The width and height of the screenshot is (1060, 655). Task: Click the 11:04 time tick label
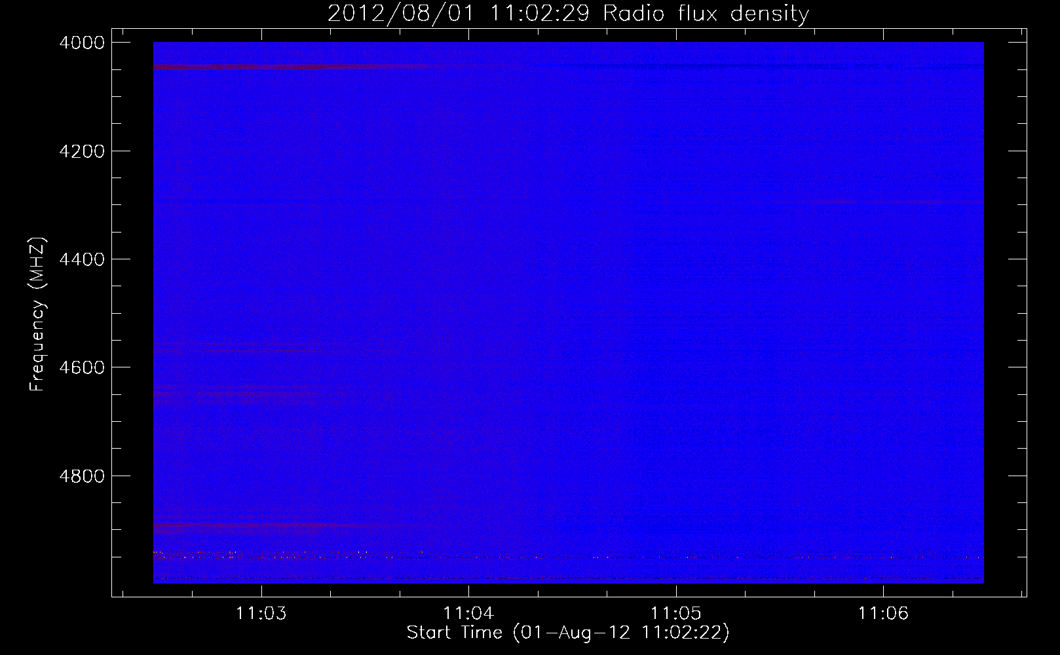pos(468,614)
